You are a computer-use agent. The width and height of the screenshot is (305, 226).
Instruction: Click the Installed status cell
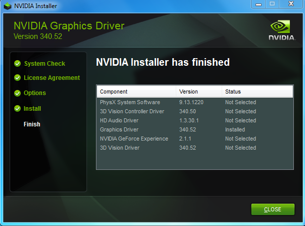tap(235, 129)
